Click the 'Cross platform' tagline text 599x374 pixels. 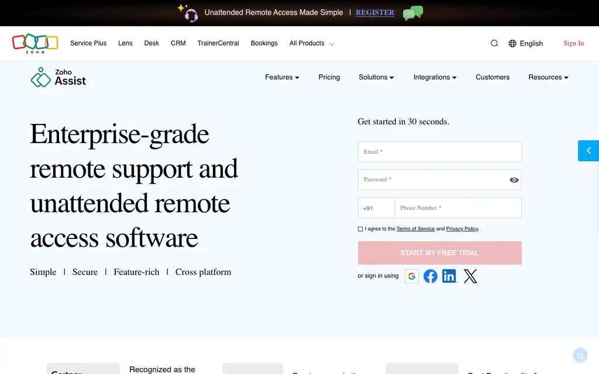click(203, 272)
